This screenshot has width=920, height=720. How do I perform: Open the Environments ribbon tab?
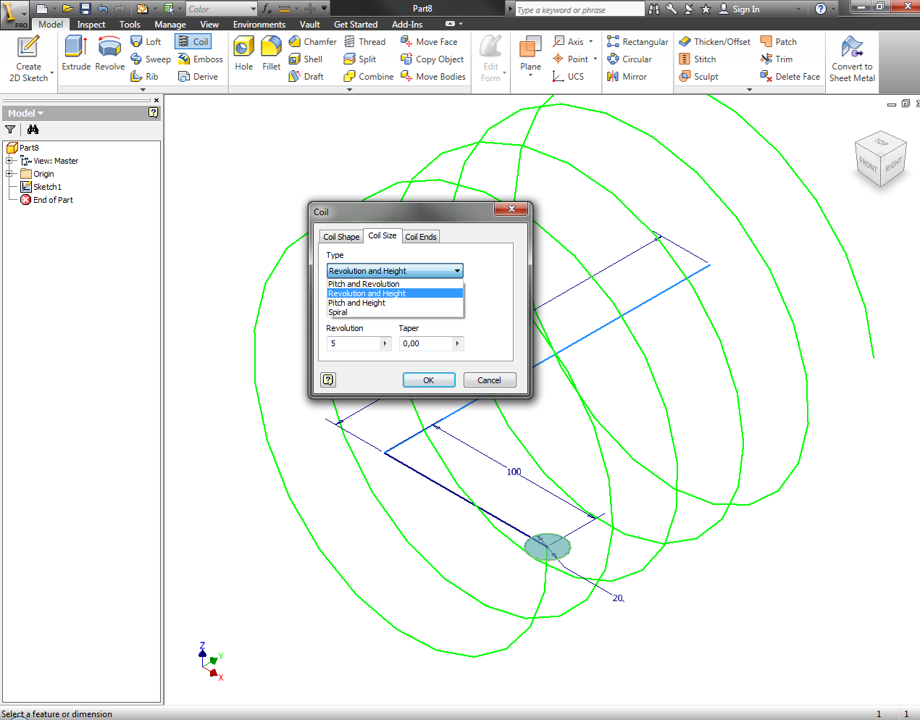pos(259,25)
